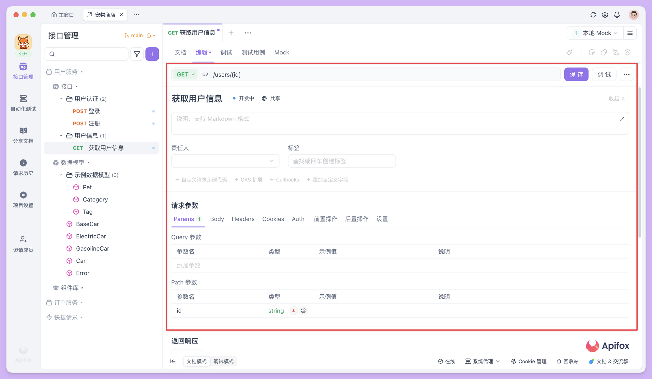Switch to the Body tab under 请求参数
The height and width of the screenshot is (379, 652).
(217, 219)
